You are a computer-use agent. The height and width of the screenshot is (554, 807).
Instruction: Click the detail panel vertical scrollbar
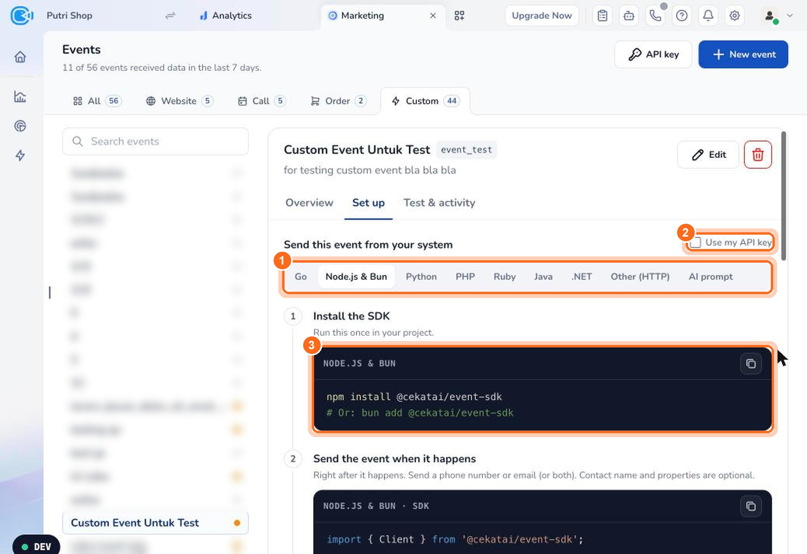coord(784,196)
